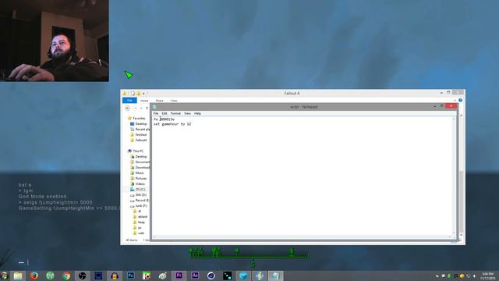Open the finished folder under Favorites

pyautogui.click(x=139, y=134)
